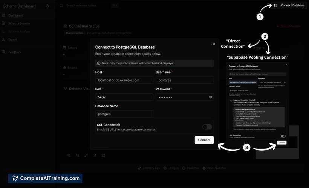Click the Feedback message icon

[x=3, y=52]
